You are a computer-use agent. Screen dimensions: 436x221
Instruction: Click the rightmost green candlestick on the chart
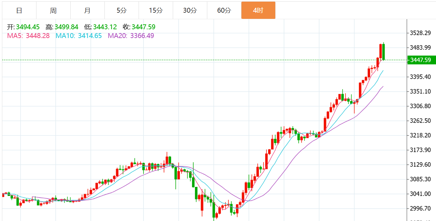point(384,52)
